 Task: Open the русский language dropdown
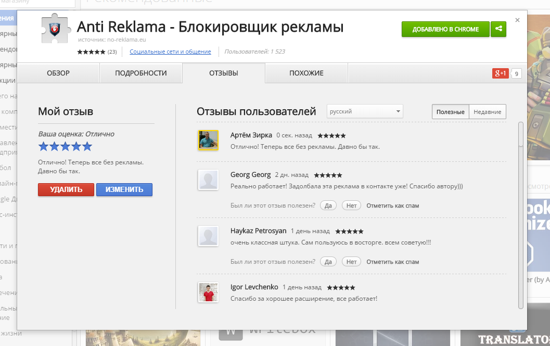pos(365,111)
